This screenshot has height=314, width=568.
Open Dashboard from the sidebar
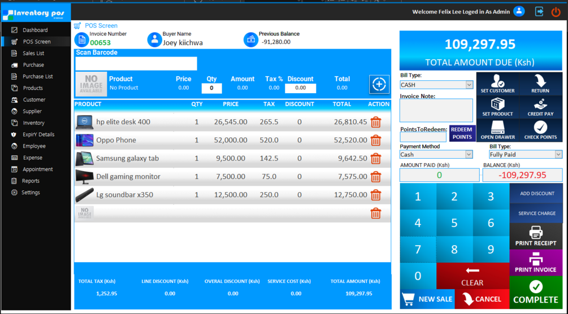tap(35, 30)
